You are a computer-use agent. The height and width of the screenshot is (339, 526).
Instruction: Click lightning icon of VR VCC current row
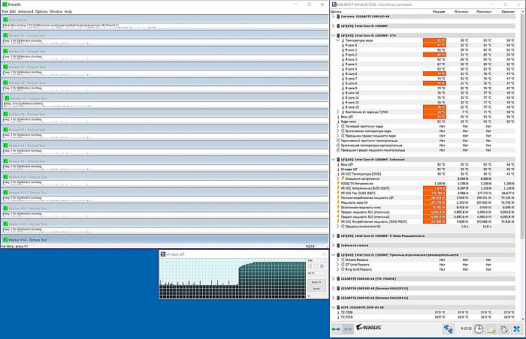[338, 193]
